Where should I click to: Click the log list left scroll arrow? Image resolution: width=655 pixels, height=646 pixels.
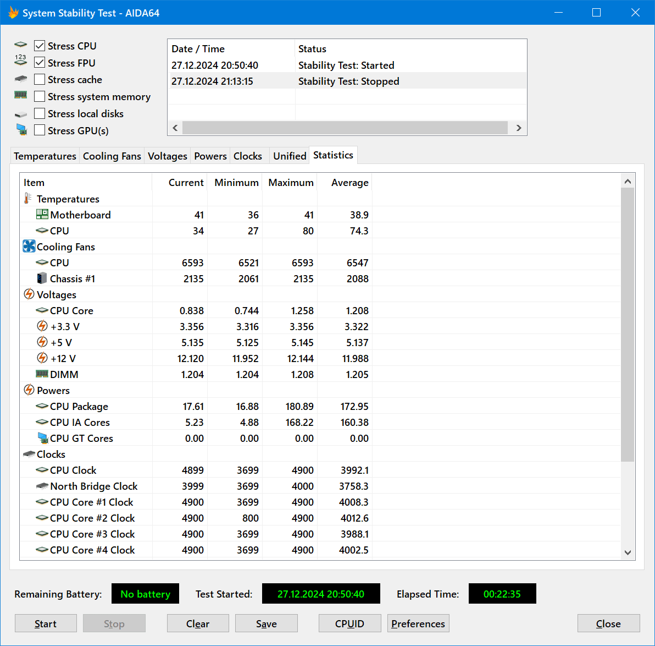click(x=175, y=128)
